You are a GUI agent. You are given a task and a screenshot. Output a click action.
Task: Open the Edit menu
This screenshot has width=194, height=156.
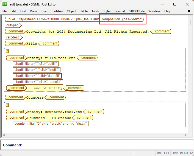click(13, 11)
